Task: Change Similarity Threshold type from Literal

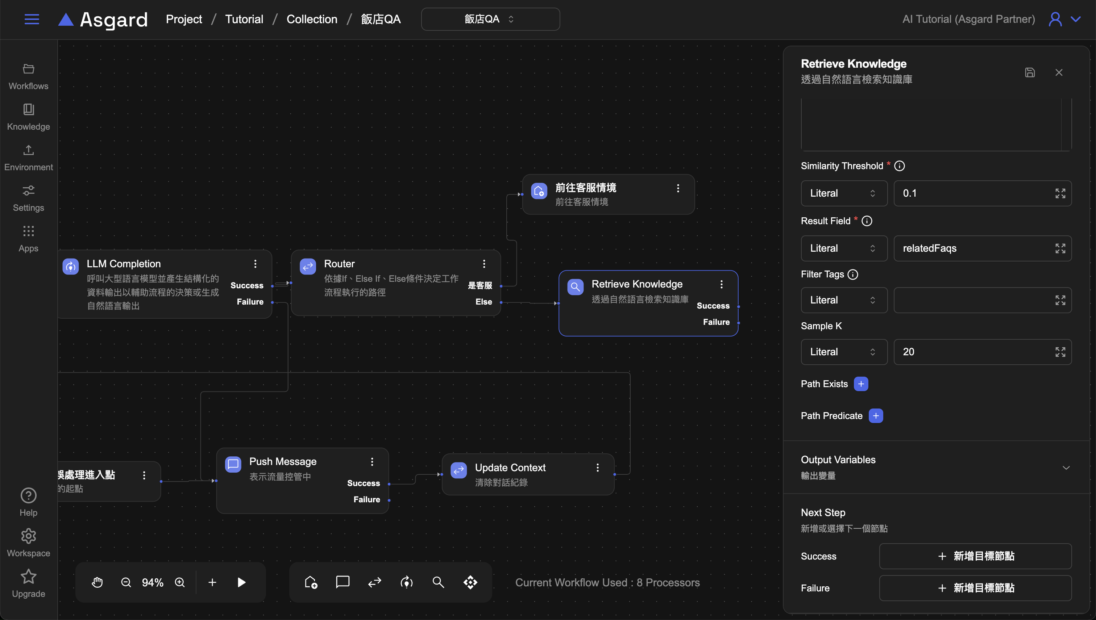Action: point(844,193)
